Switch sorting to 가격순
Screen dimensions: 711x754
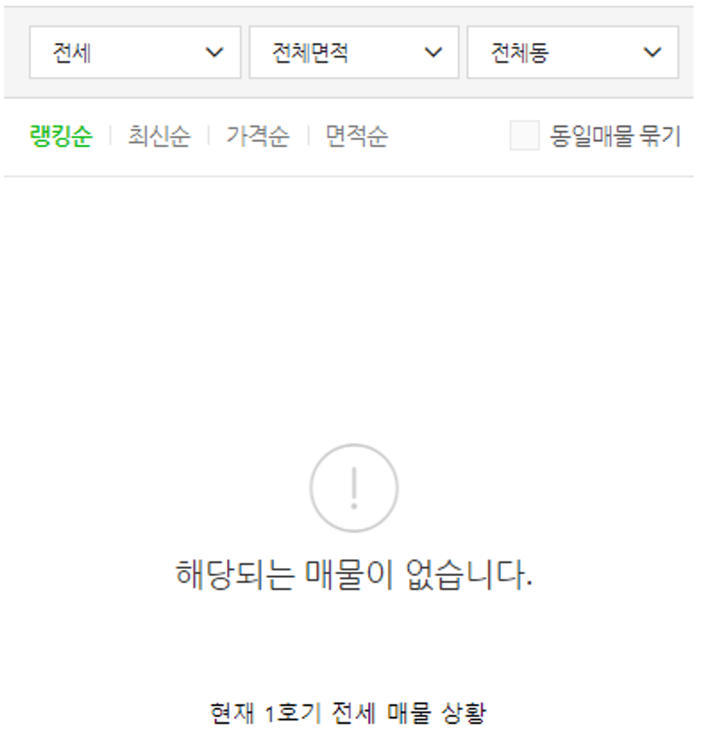pyautogui.click(x=258, y=136)
